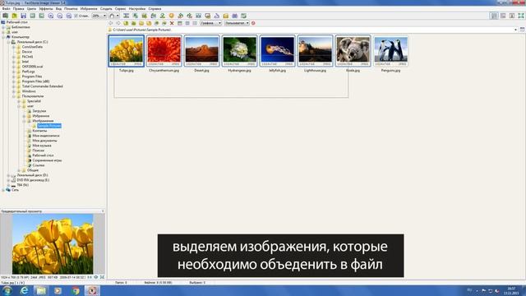This screenshot has width=526, height=296.
Task: Select Program Files folder in tree
Action: click(32, 76)
